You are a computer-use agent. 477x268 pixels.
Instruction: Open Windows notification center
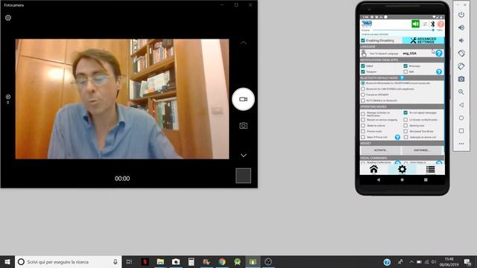(467, 261)
